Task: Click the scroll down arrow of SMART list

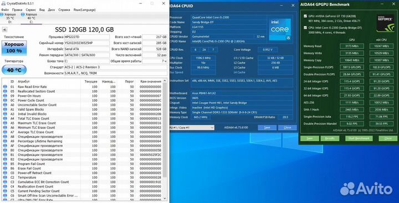Action: click(x=165, y=199)
